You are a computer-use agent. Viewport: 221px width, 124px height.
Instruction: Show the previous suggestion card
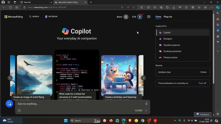click(x=10, y=78)
